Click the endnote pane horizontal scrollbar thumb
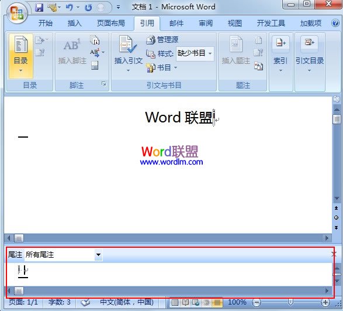 pos(19,291)
